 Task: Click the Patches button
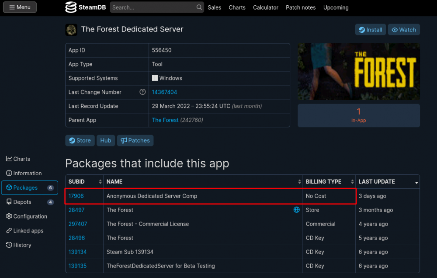coord(135,141)
